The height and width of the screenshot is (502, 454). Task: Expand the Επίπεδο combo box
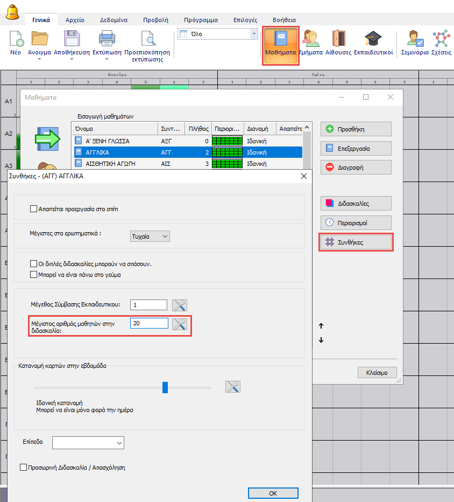(88, 443)
